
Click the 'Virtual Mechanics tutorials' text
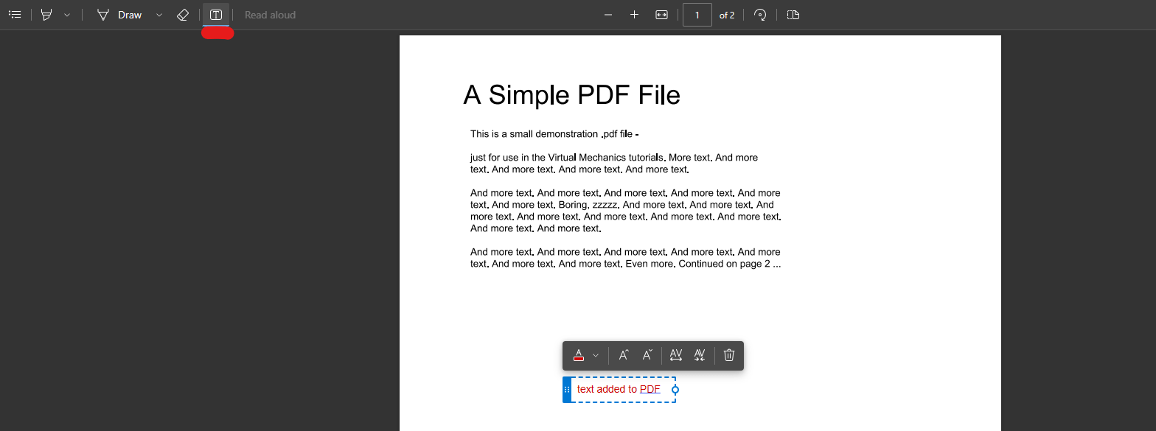pos(607,158)
